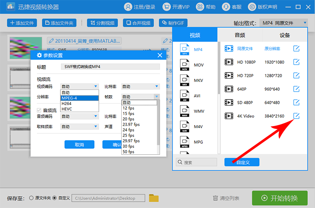This screenshot has width=315, height=208.
Task: Select the MPG format file icon
Action: [x=185, y=142]
